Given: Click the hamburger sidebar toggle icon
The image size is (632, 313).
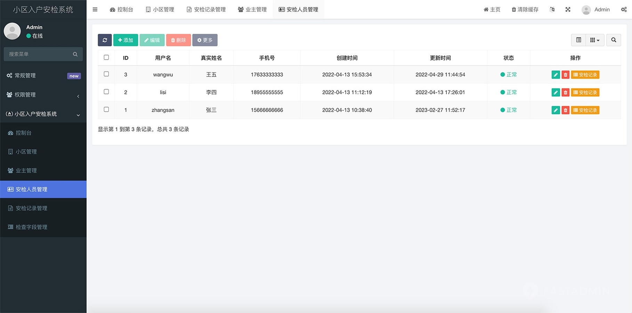Looking at the screenshot, I should 95,9.
